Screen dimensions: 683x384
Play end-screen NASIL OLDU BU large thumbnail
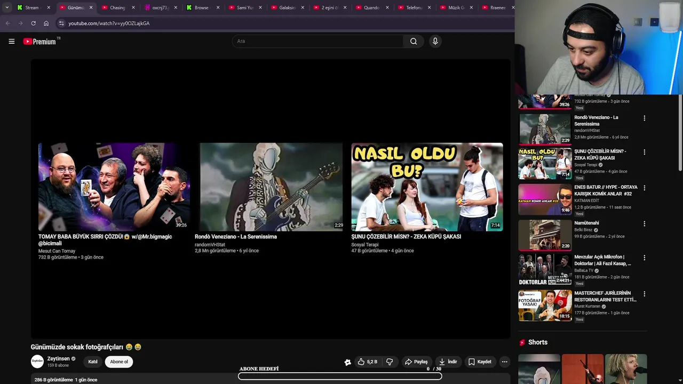pyautogui.click(x=427, y=187)
